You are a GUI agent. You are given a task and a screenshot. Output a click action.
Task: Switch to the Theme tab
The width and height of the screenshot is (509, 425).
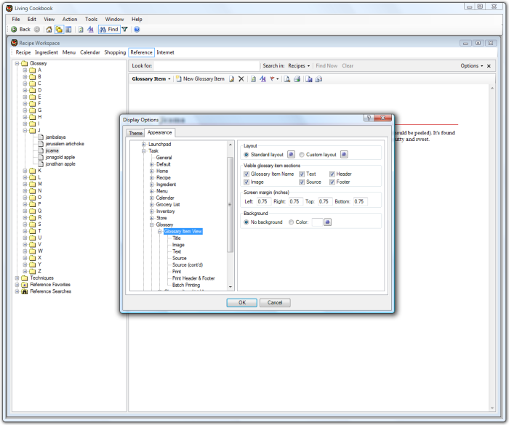[135, 133]
